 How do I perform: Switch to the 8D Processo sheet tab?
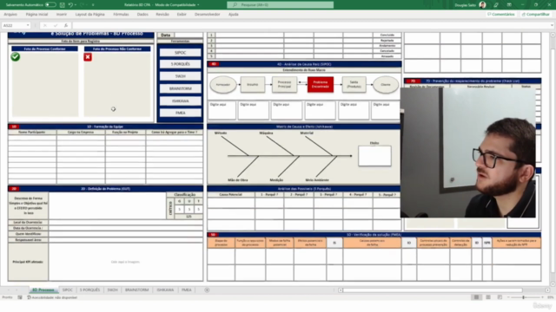pos(43,290)
